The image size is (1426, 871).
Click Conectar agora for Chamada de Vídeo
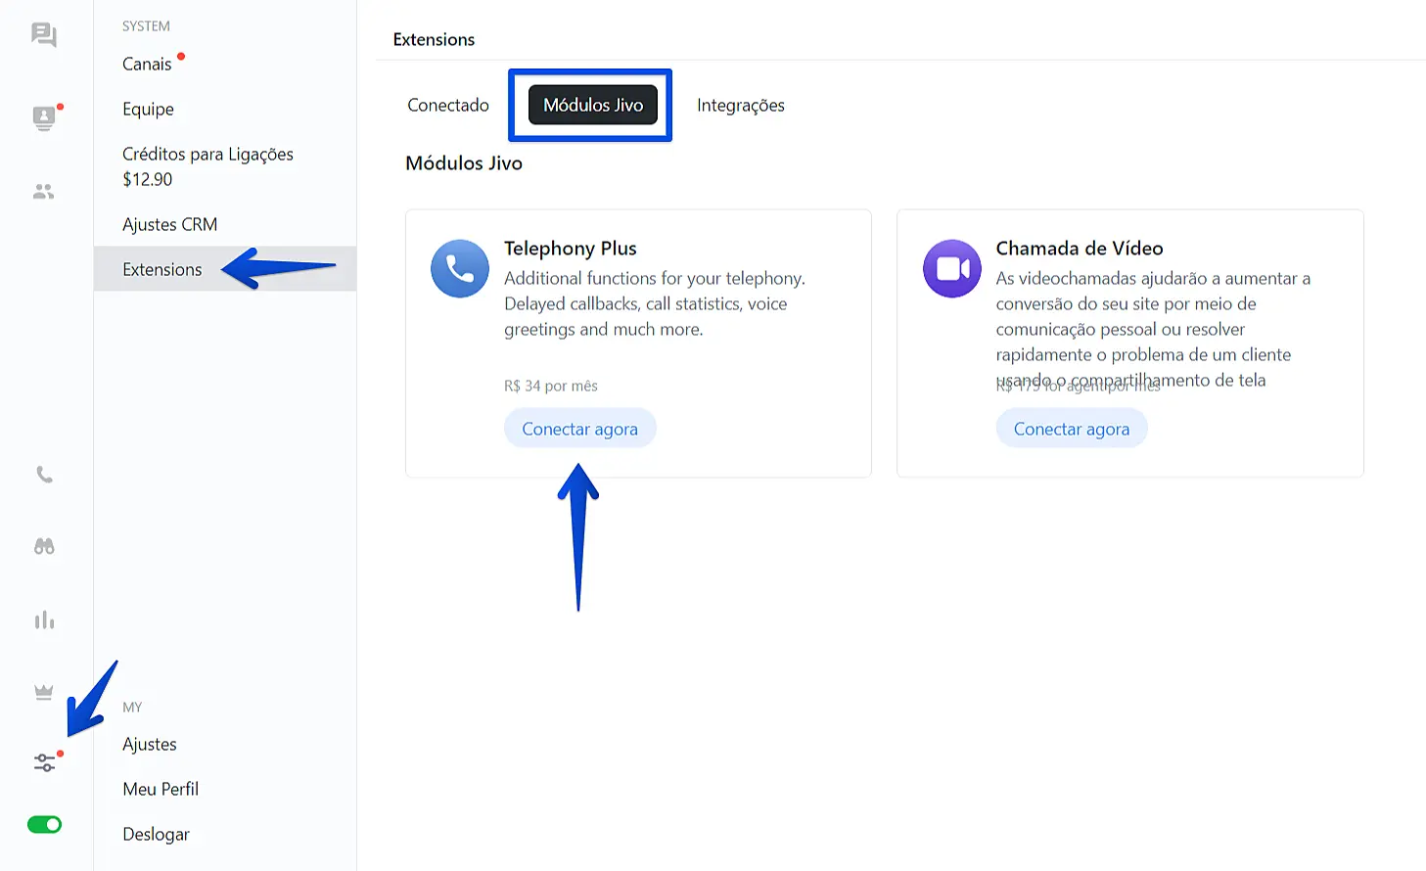1072,429
